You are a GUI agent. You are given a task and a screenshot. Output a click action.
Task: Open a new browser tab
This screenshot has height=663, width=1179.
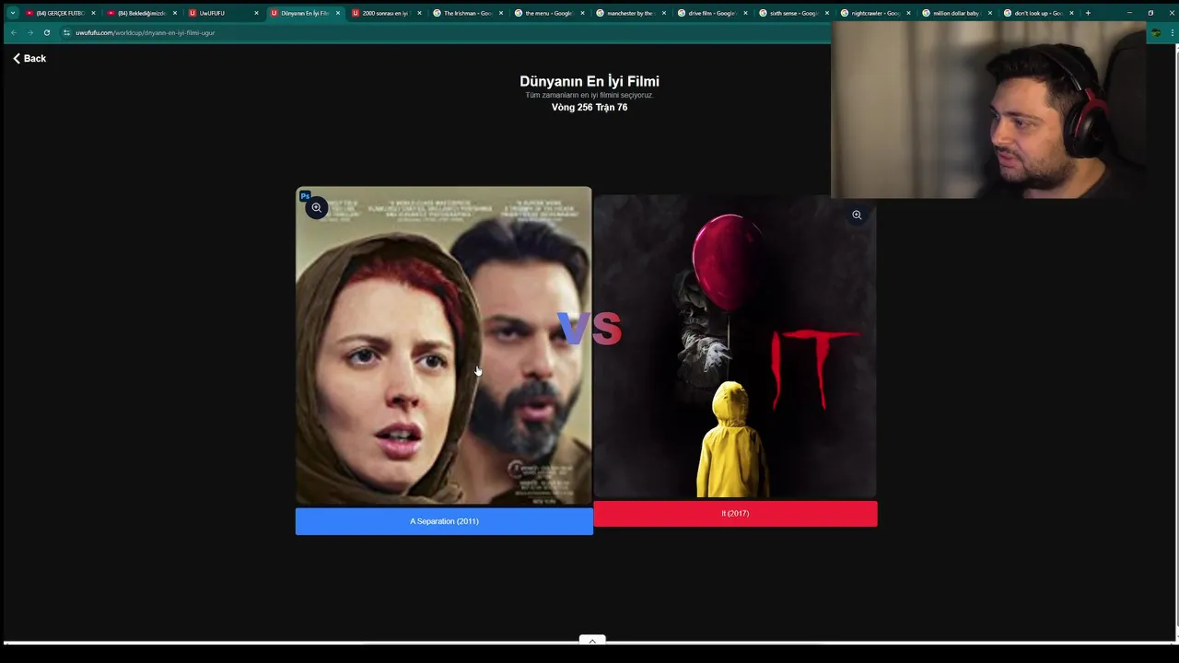(x=1088, y=13)
